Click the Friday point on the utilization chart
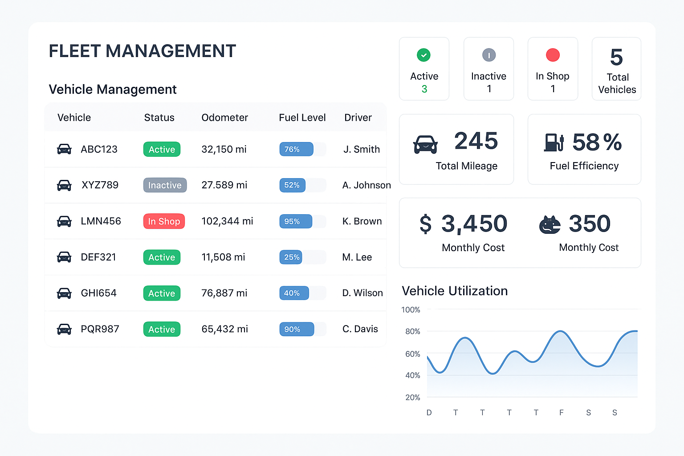The width and height of the screenshot is (684, 456). (561, 332)
